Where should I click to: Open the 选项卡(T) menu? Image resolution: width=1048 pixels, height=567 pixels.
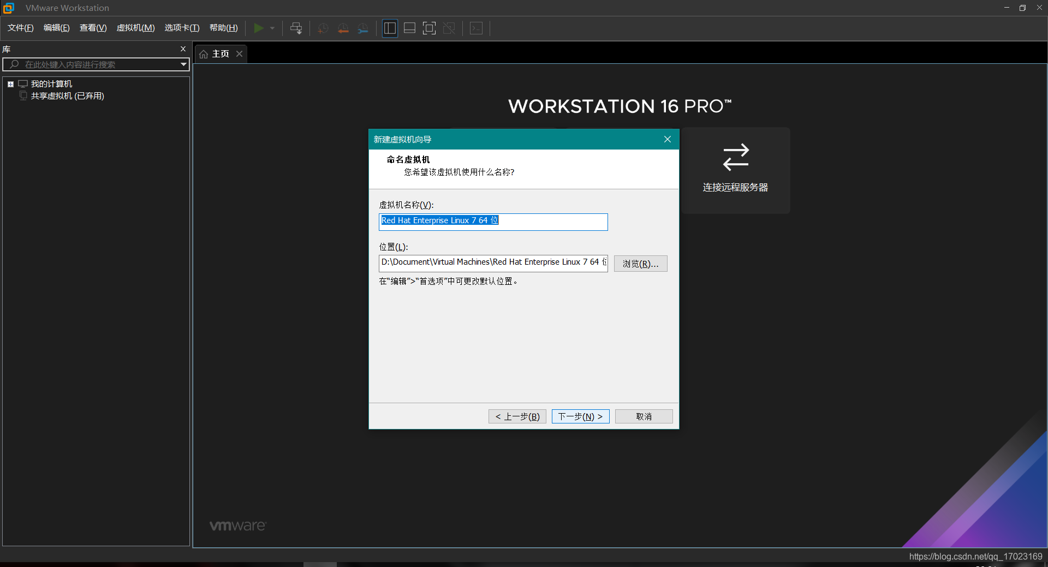click(182, 28)
